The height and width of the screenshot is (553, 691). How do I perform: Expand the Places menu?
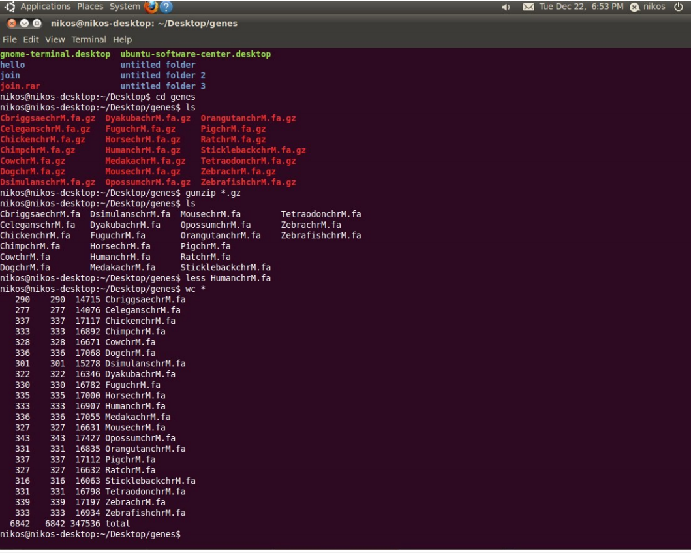(90, 7)
